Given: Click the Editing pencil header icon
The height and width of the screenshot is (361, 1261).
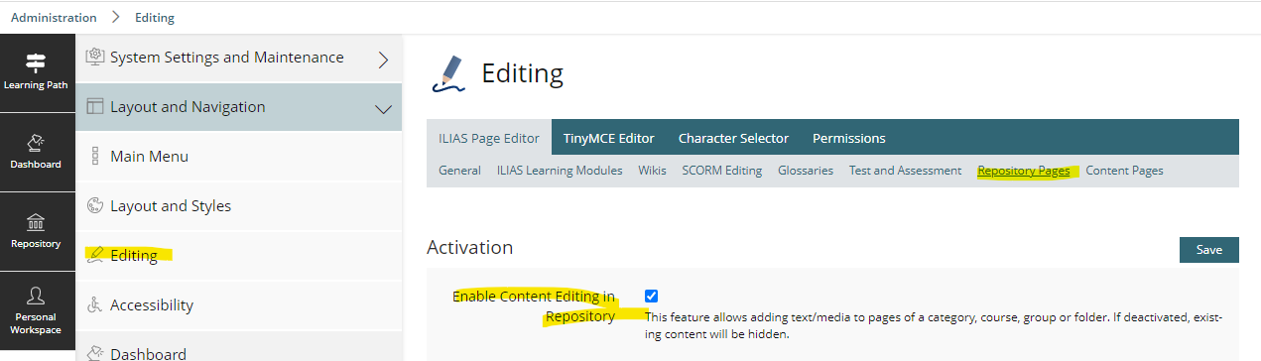Looking at the screenshot, I should point(447,73).
